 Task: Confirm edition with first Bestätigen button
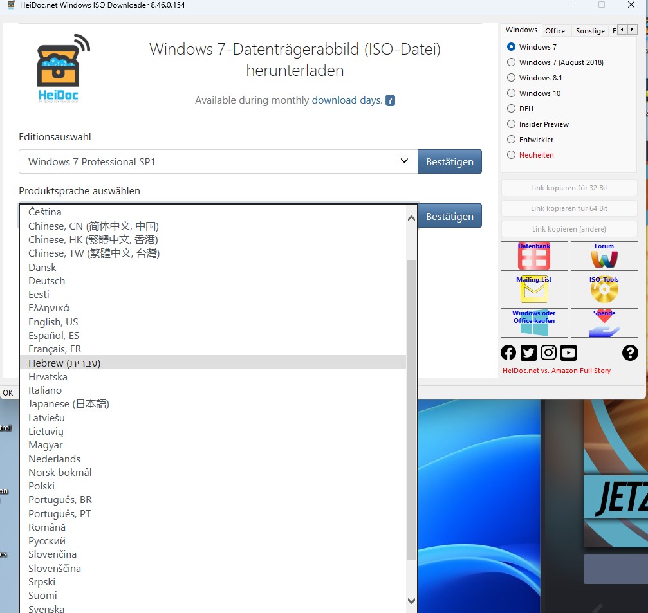450,161
